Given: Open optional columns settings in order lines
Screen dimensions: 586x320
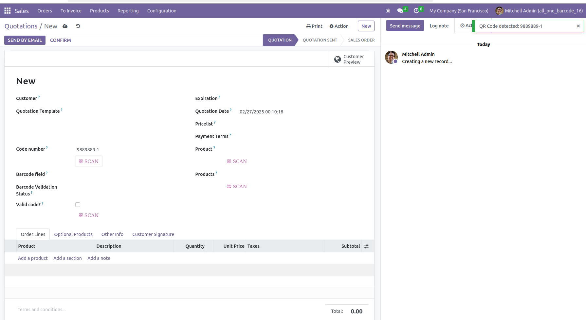Looking at the screenshot, I should [366, 246].
